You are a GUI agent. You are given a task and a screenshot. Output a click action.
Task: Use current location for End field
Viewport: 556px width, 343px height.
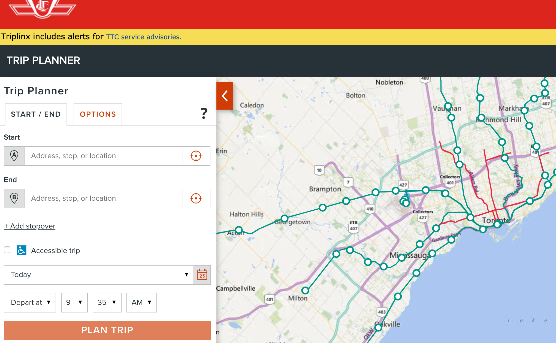click(196, 198)
